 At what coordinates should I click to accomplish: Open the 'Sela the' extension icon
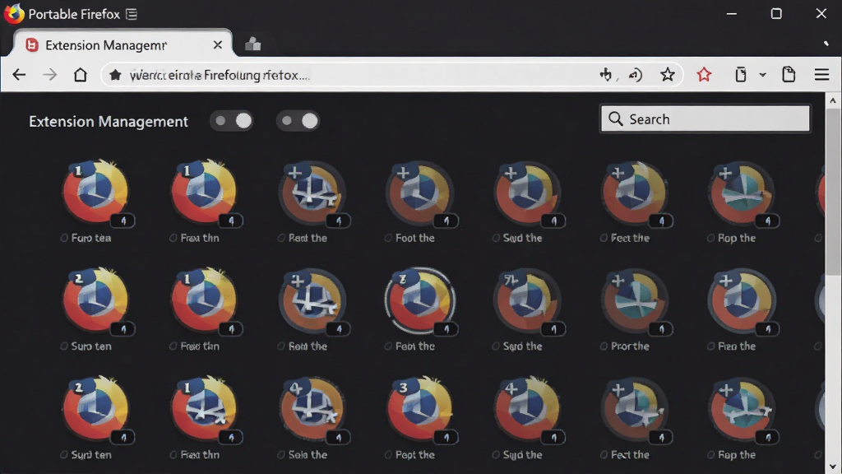click(x=312, y=409)
